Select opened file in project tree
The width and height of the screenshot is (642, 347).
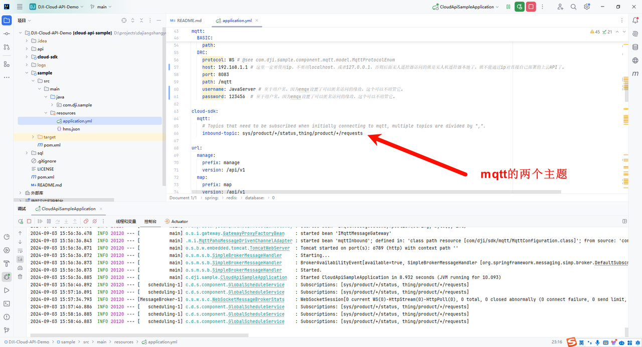pyautogui.click(x=124, y=21)
